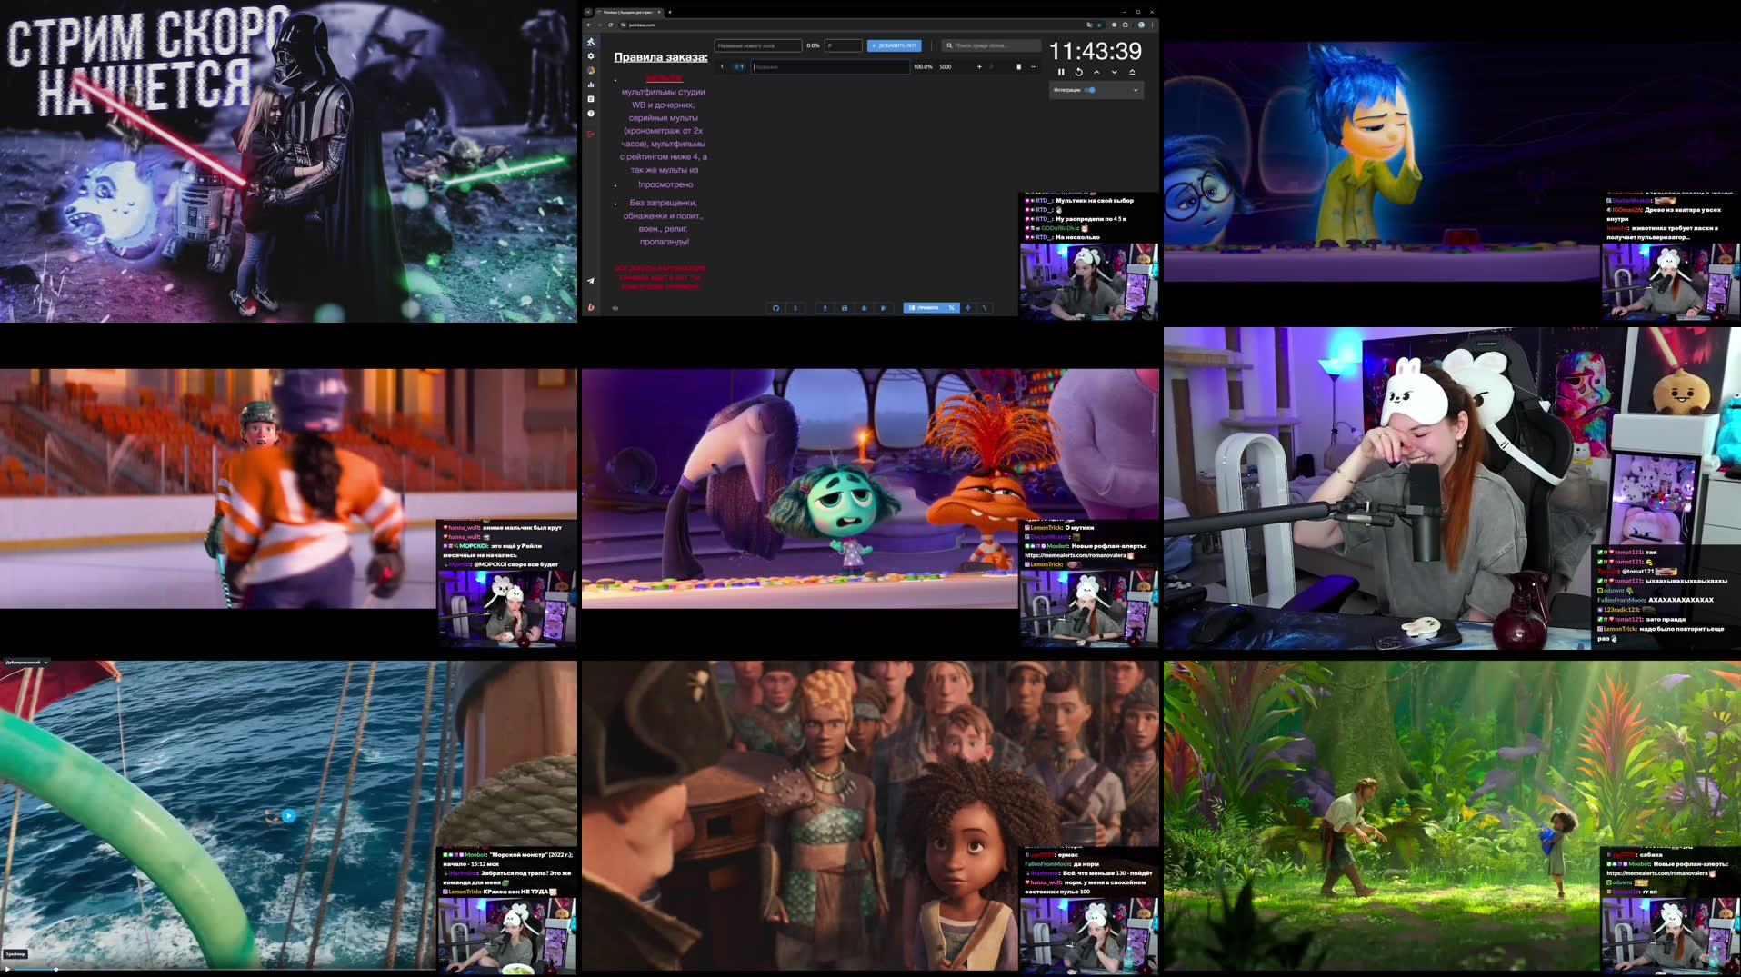
Task: Open a new browser tab
Action: coord(670,12)
